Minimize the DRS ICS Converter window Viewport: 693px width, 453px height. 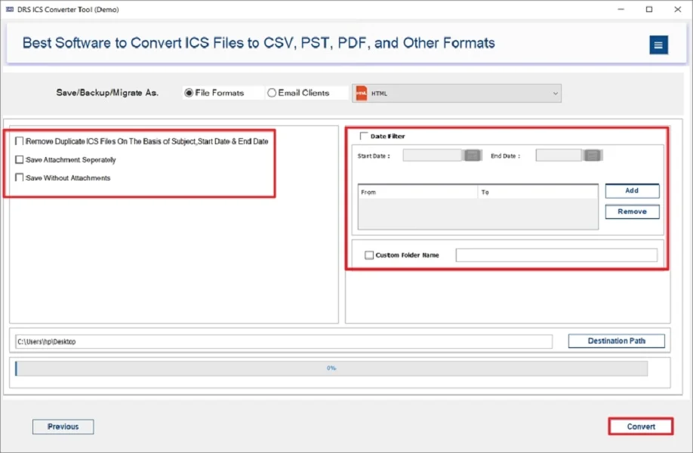point(621,9)
